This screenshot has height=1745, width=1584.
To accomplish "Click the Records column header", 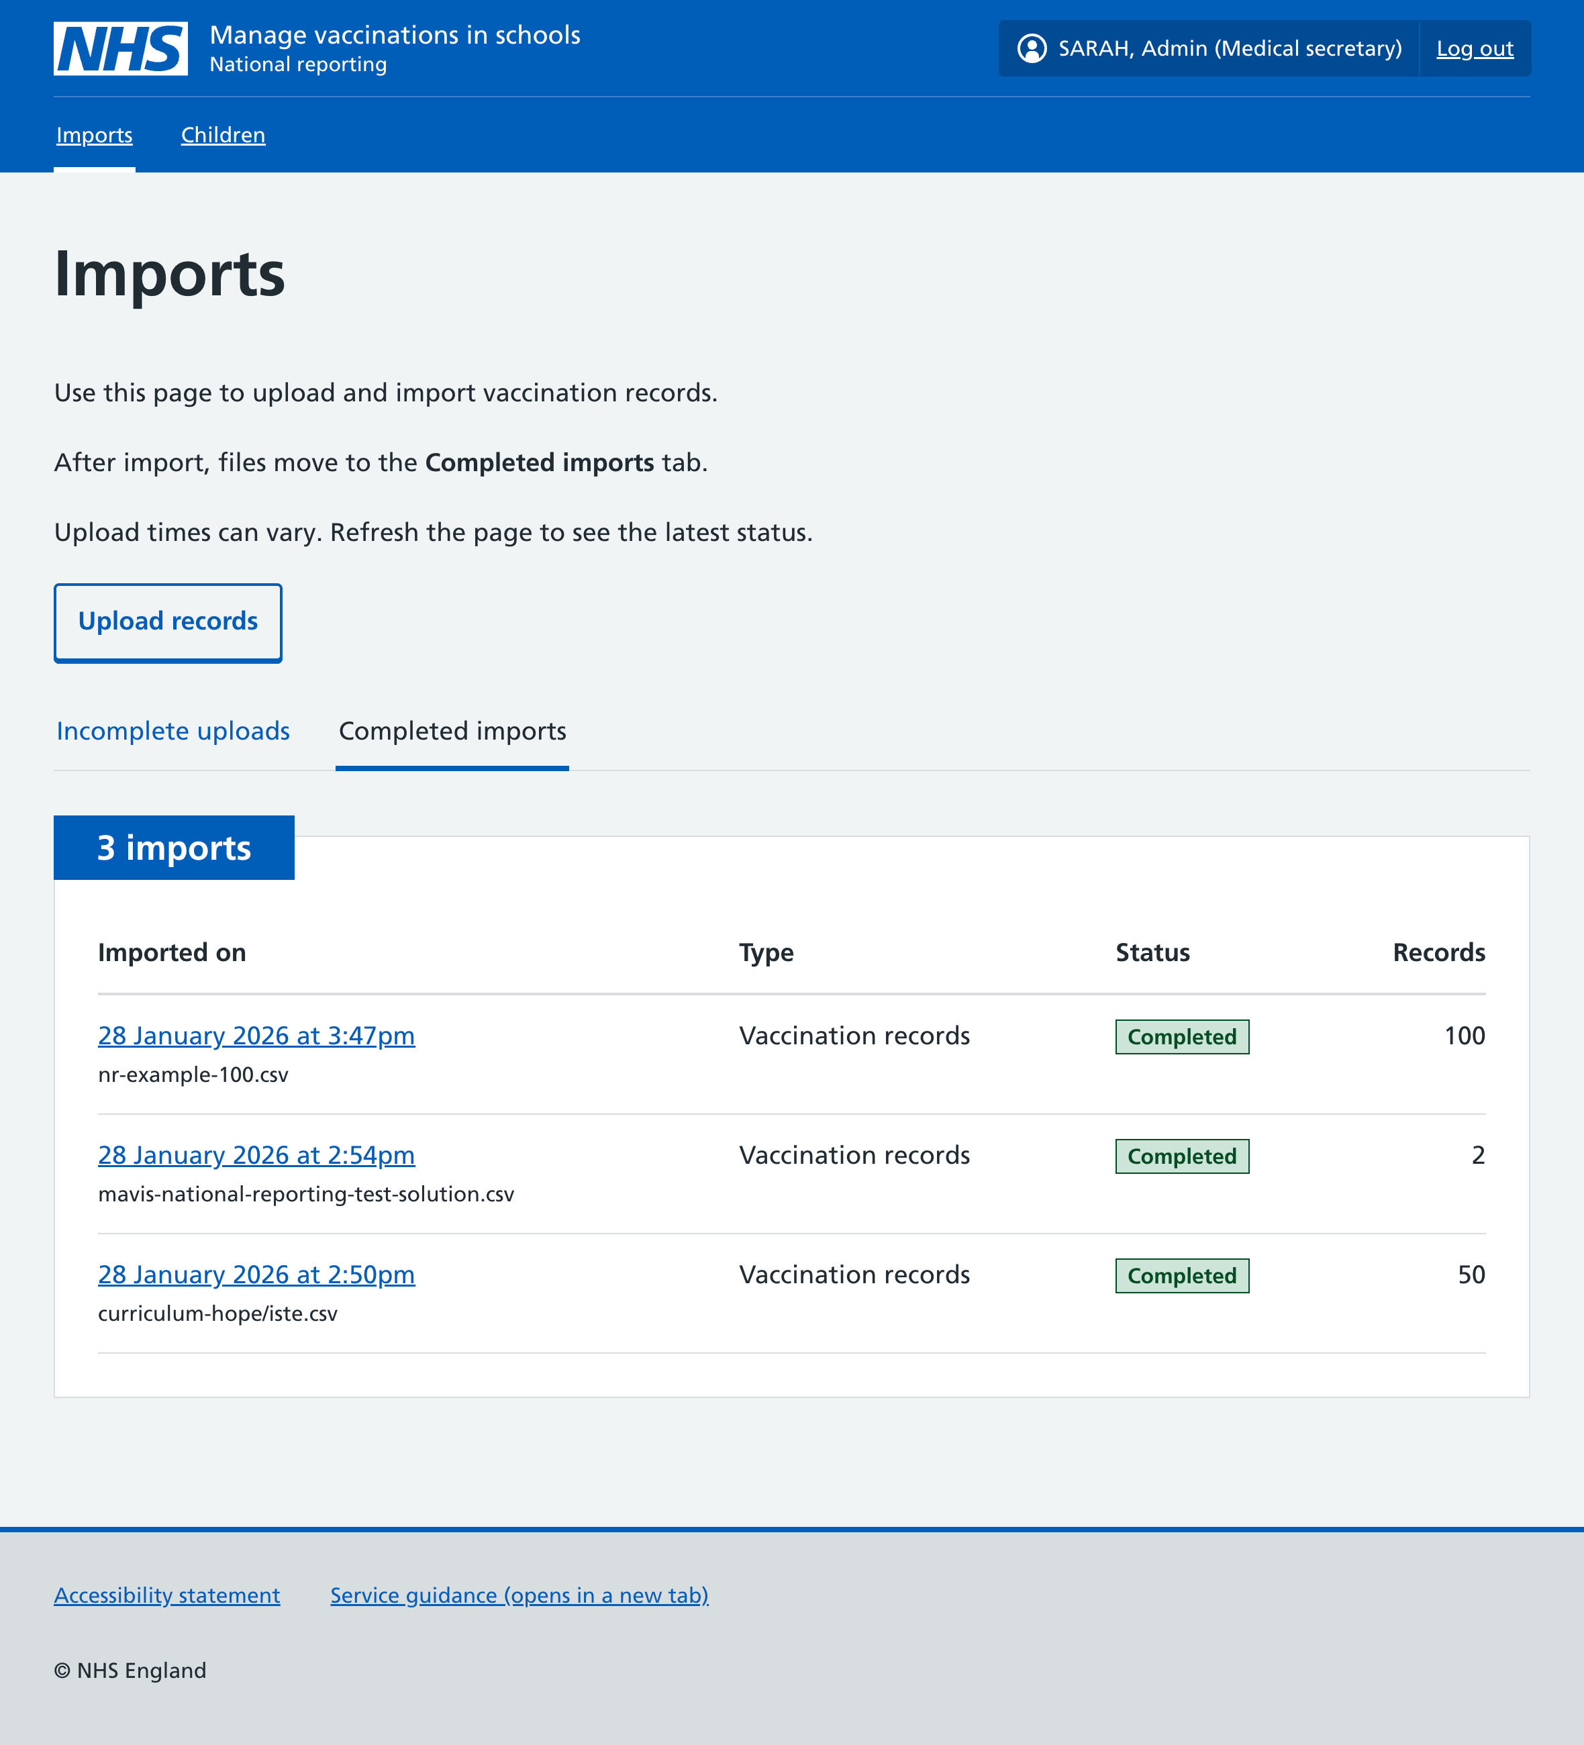I will 1438,952.
